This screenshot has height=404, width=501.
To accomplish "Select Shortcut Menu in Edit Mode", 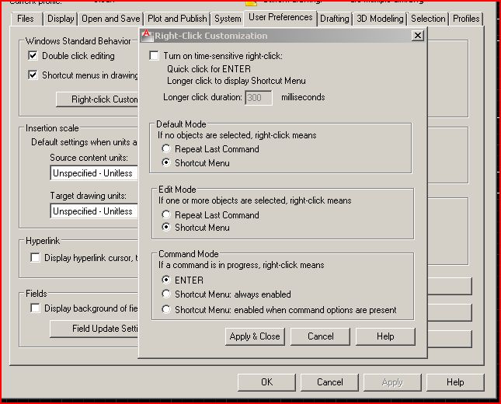I will tap(166, 227).
